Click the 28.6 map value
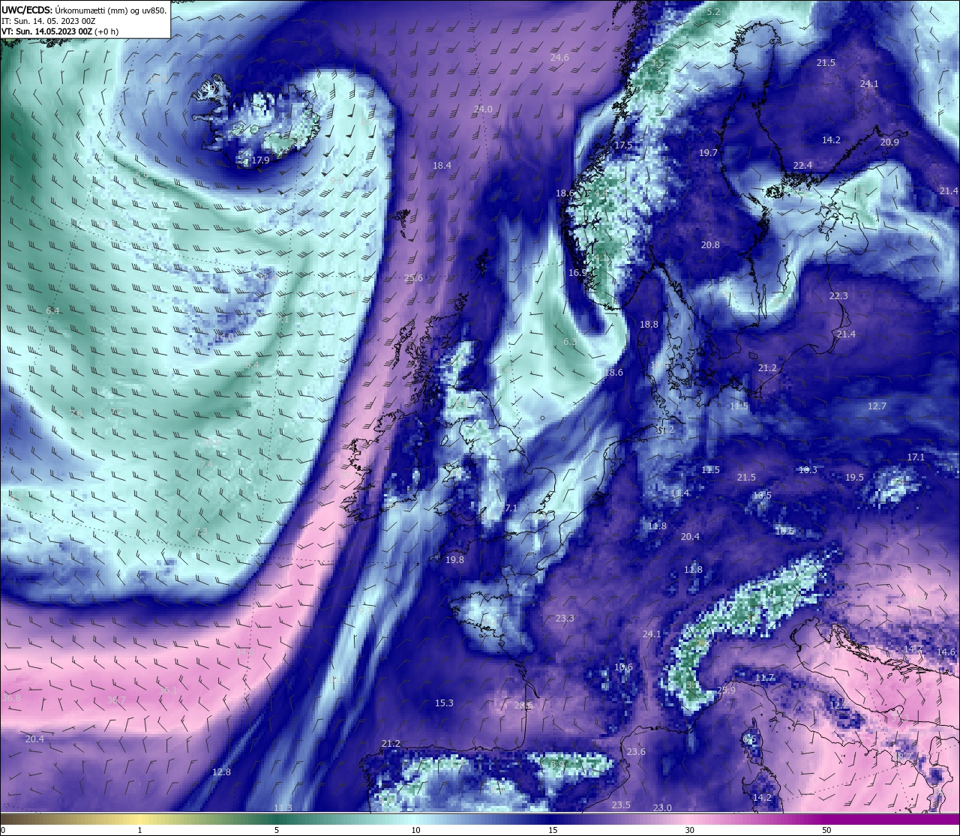This screenshot has width=960, height=836. pyautogui.click(x=523, y=706)
